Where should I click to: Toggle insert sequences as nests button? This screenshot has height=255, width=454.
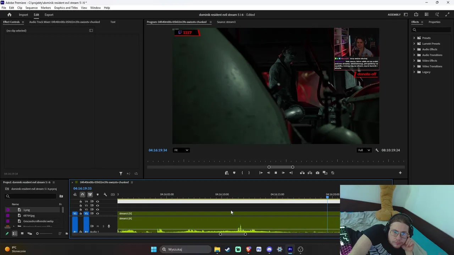tap(75, 194)
